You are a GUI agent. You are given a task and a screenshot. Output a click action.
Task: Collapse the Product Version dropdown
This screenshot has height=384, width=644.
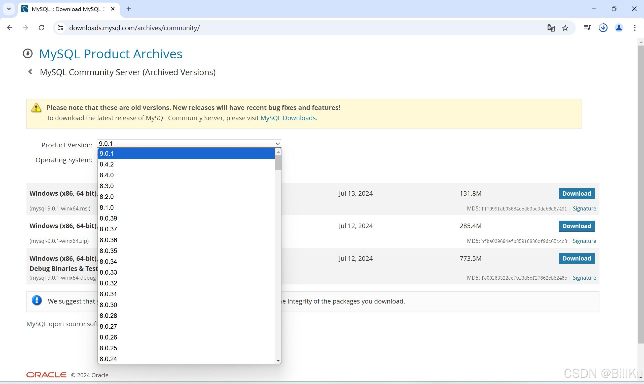(189, 144)
